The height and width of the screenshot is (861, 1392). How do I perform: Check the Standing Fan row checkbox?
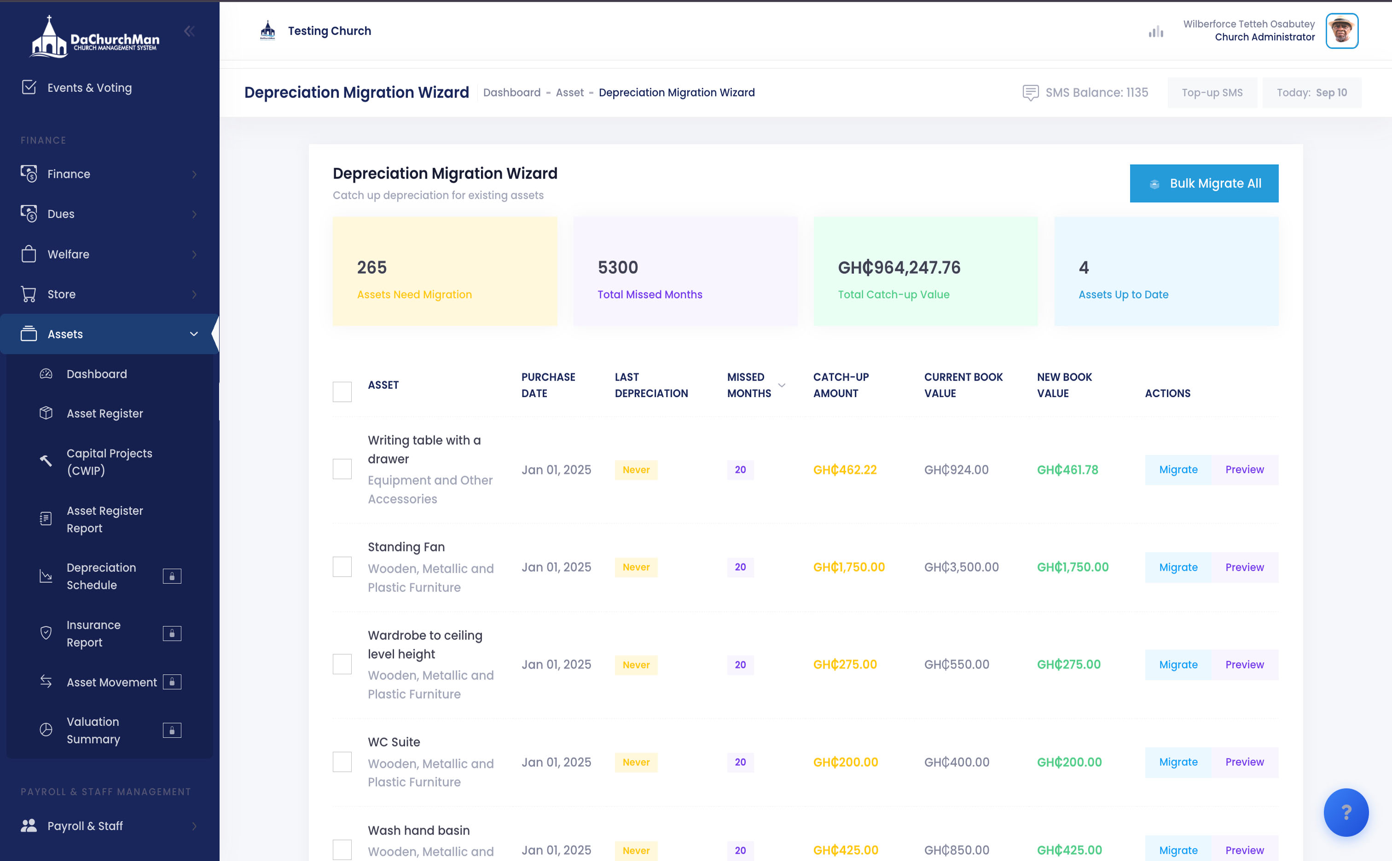tap(342, 566)
